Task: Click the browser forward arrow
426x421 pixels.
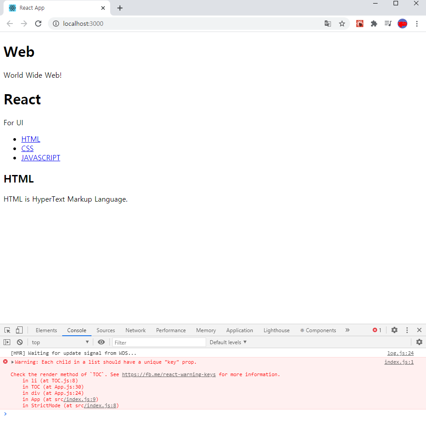Action: (x=24, y=24)
